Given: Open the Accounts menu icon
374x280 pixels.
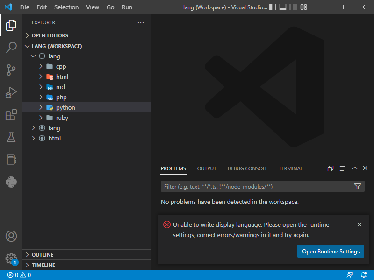Looking at the screenshot, I should coord(11,236).
